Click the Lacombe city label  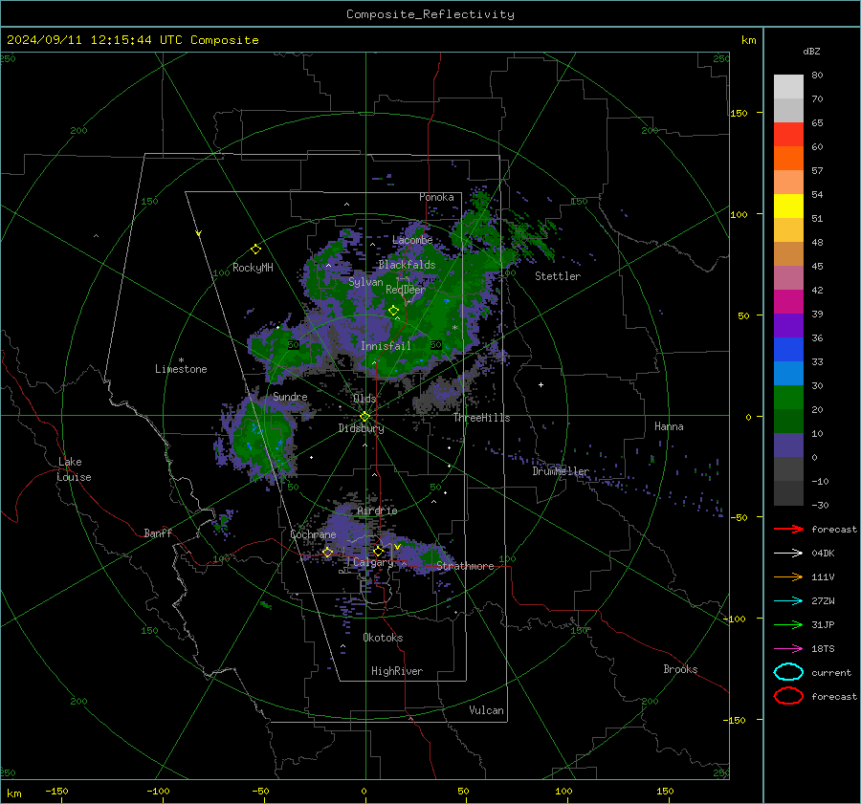pyautogui.click(x=412, y=240)
